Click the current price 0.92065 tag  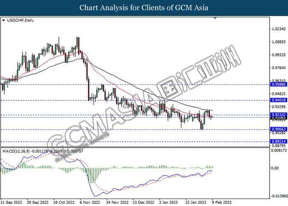pos(279,117)
